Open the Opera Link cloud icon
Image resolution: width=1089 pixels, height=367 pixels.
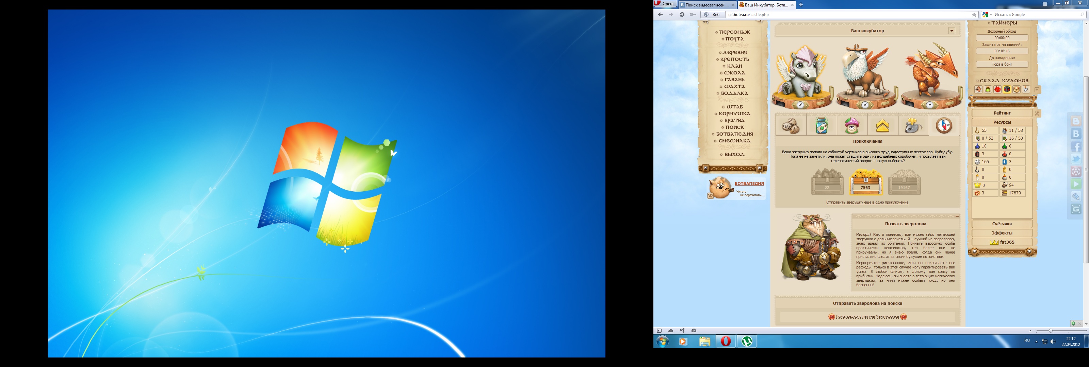670,331
